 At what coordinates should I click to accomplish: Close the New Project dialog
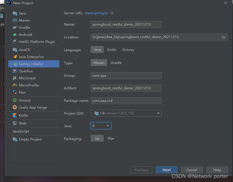coord(226,3)
